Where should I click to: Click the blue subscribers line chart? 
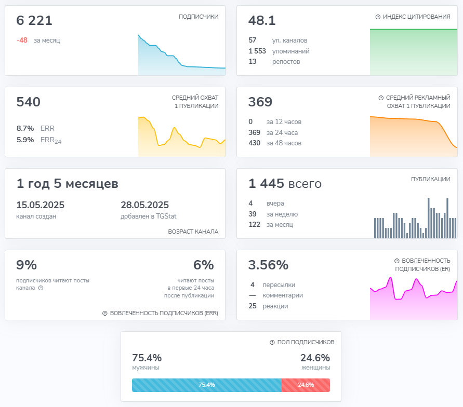click(x=181, y=55)
